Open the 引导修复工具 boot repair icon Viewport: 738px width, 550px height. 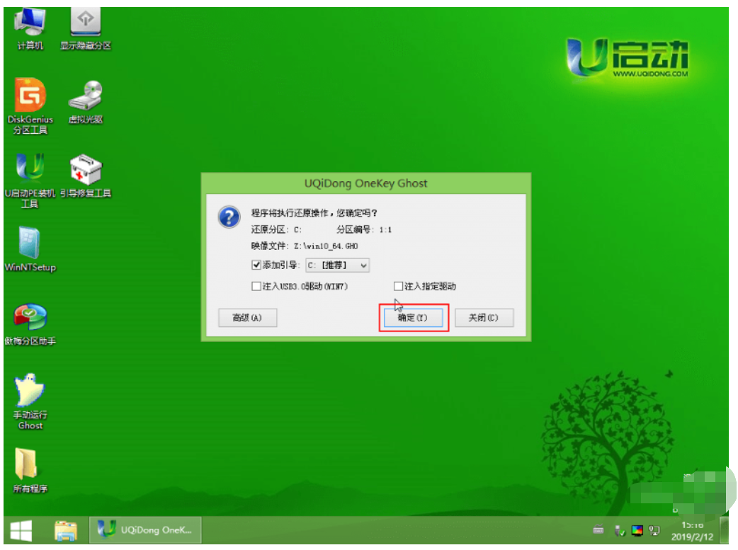click(86, 171)
